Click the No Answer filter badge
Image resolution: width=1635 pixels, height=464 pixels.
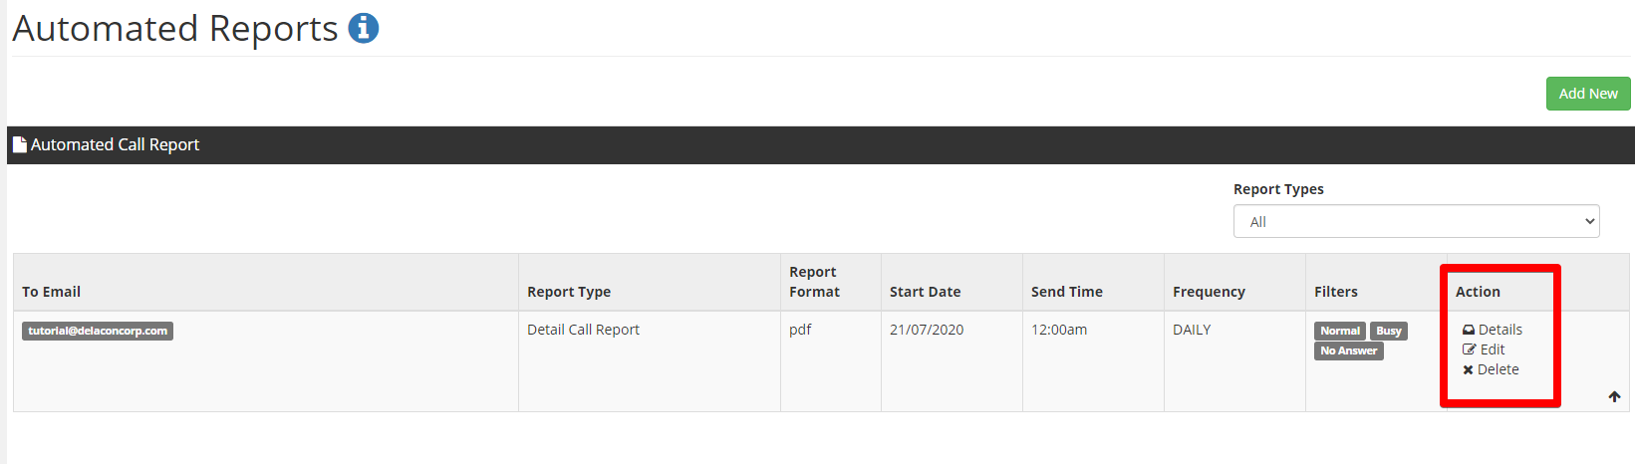(x=1349, y=350)
